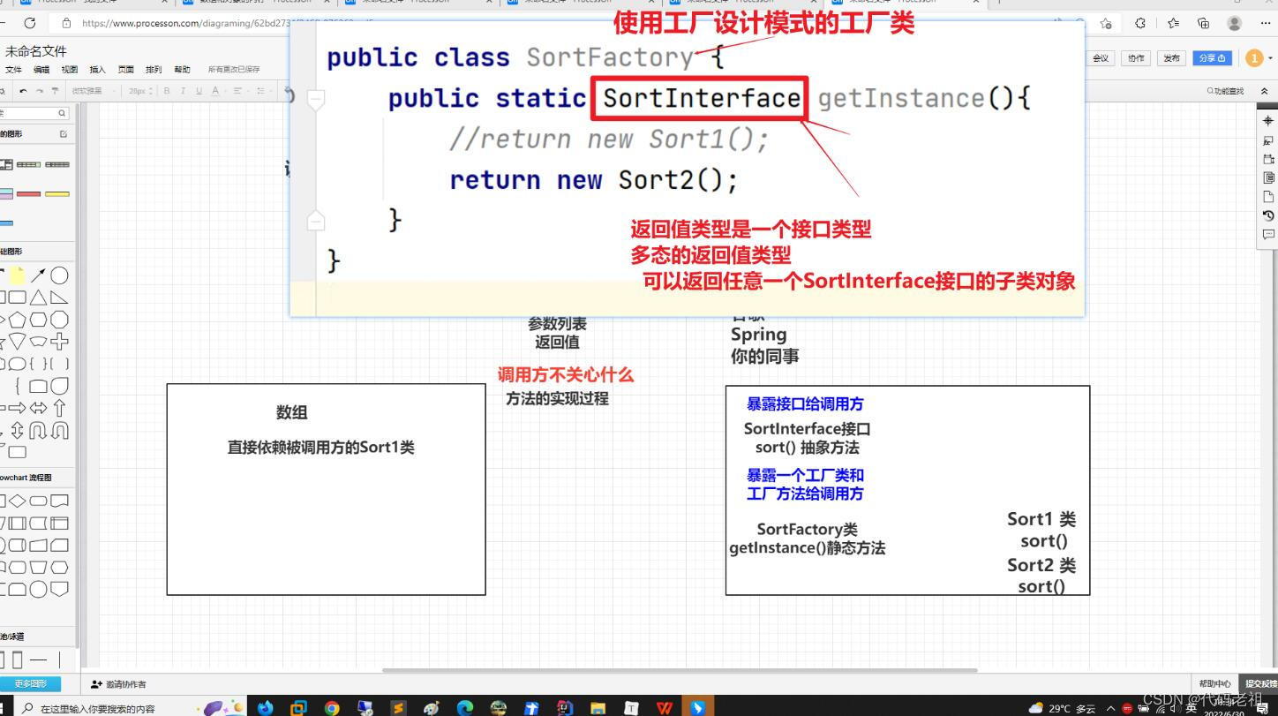Click the redo arrow icon

39,90
